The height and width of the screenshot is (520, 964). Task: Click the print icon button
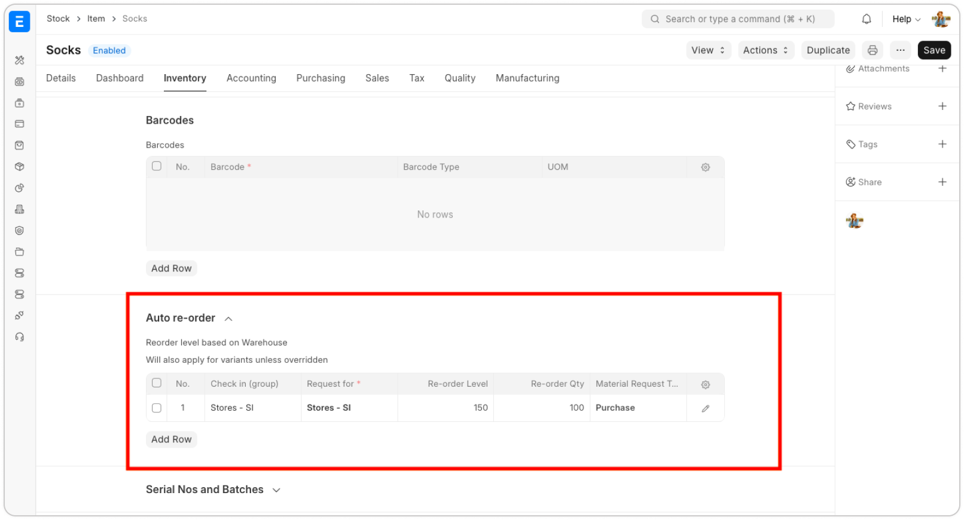873,50
